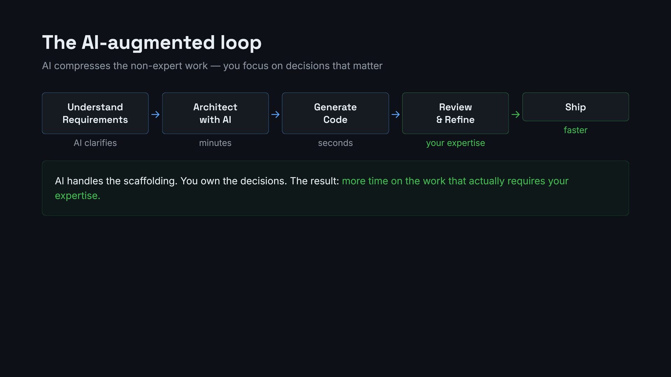The height and width of the screenshot is (377, 671).
Task: Click 'AI handles the scaffolding' sentence
Action: [116, 181]
